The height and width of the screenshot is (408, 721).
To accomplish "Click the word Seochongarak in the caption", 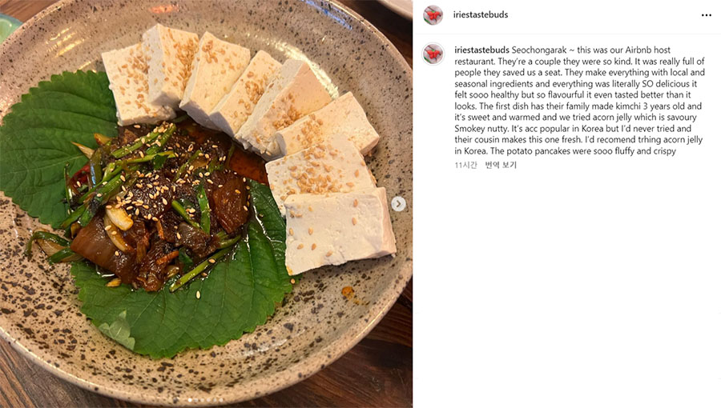I will (x=538, y=50).
